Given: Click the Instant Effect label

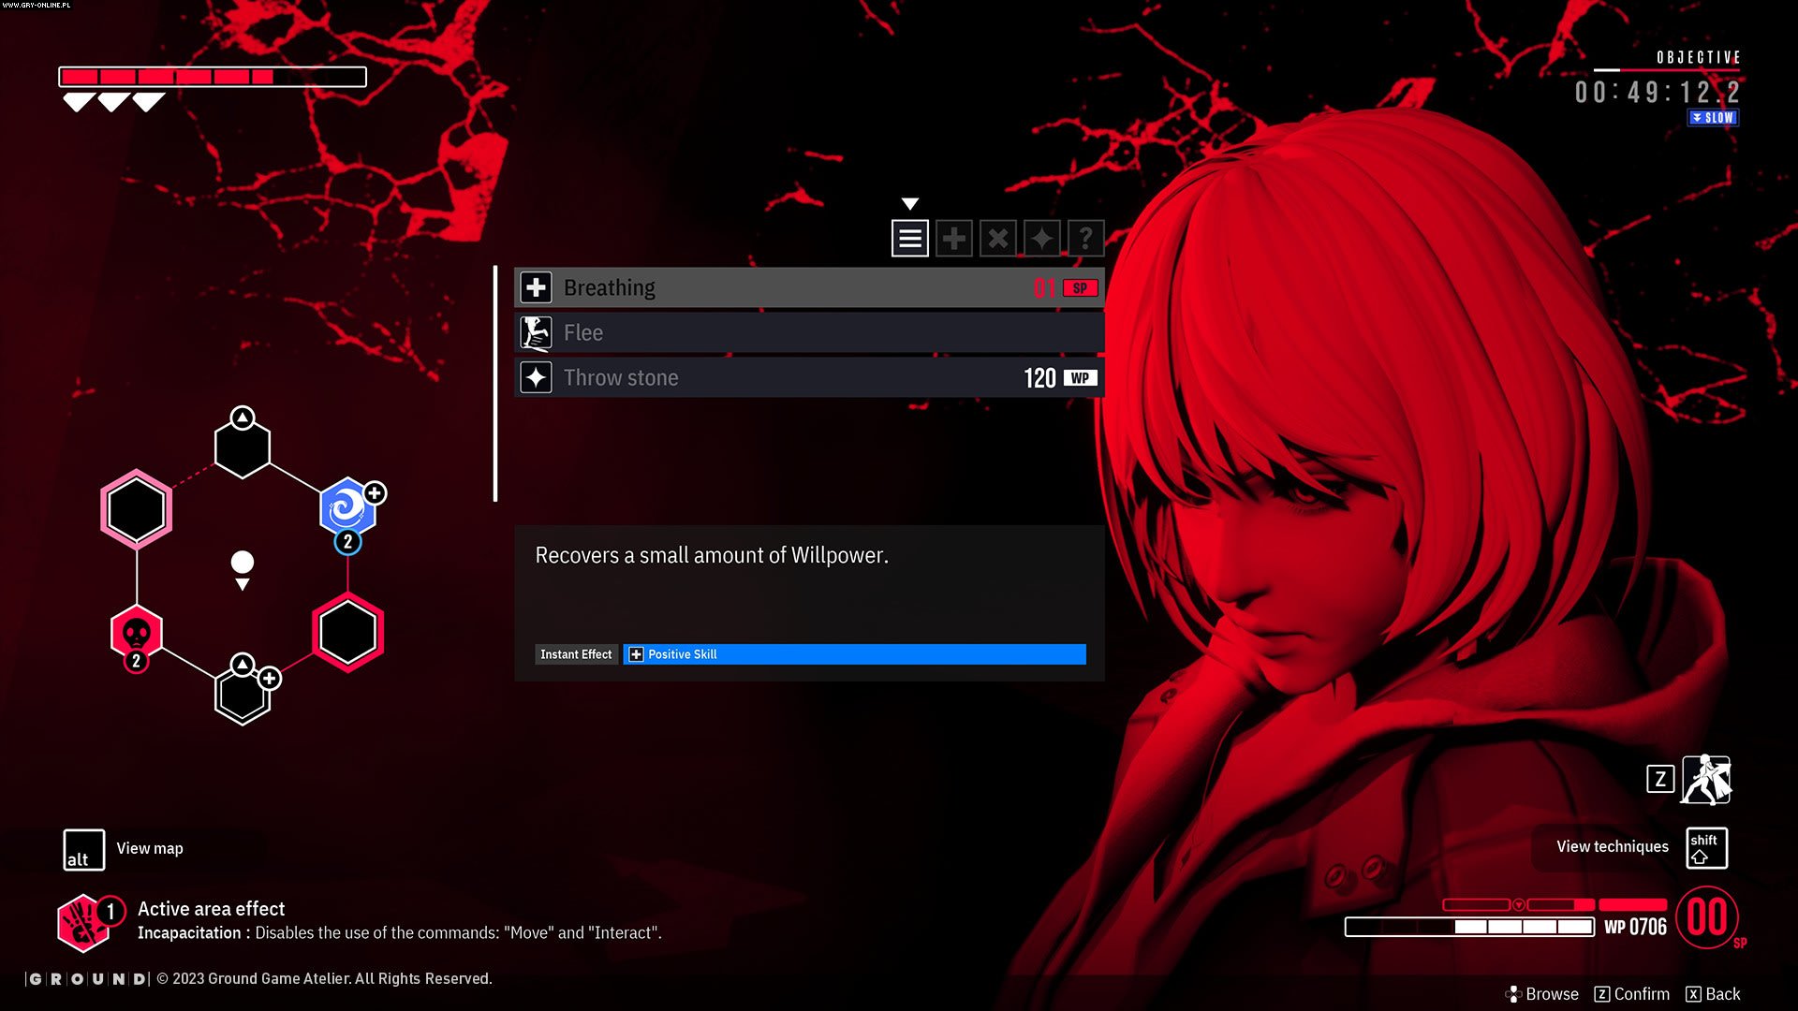Looking at the screenshot, I should coord(576,653).
